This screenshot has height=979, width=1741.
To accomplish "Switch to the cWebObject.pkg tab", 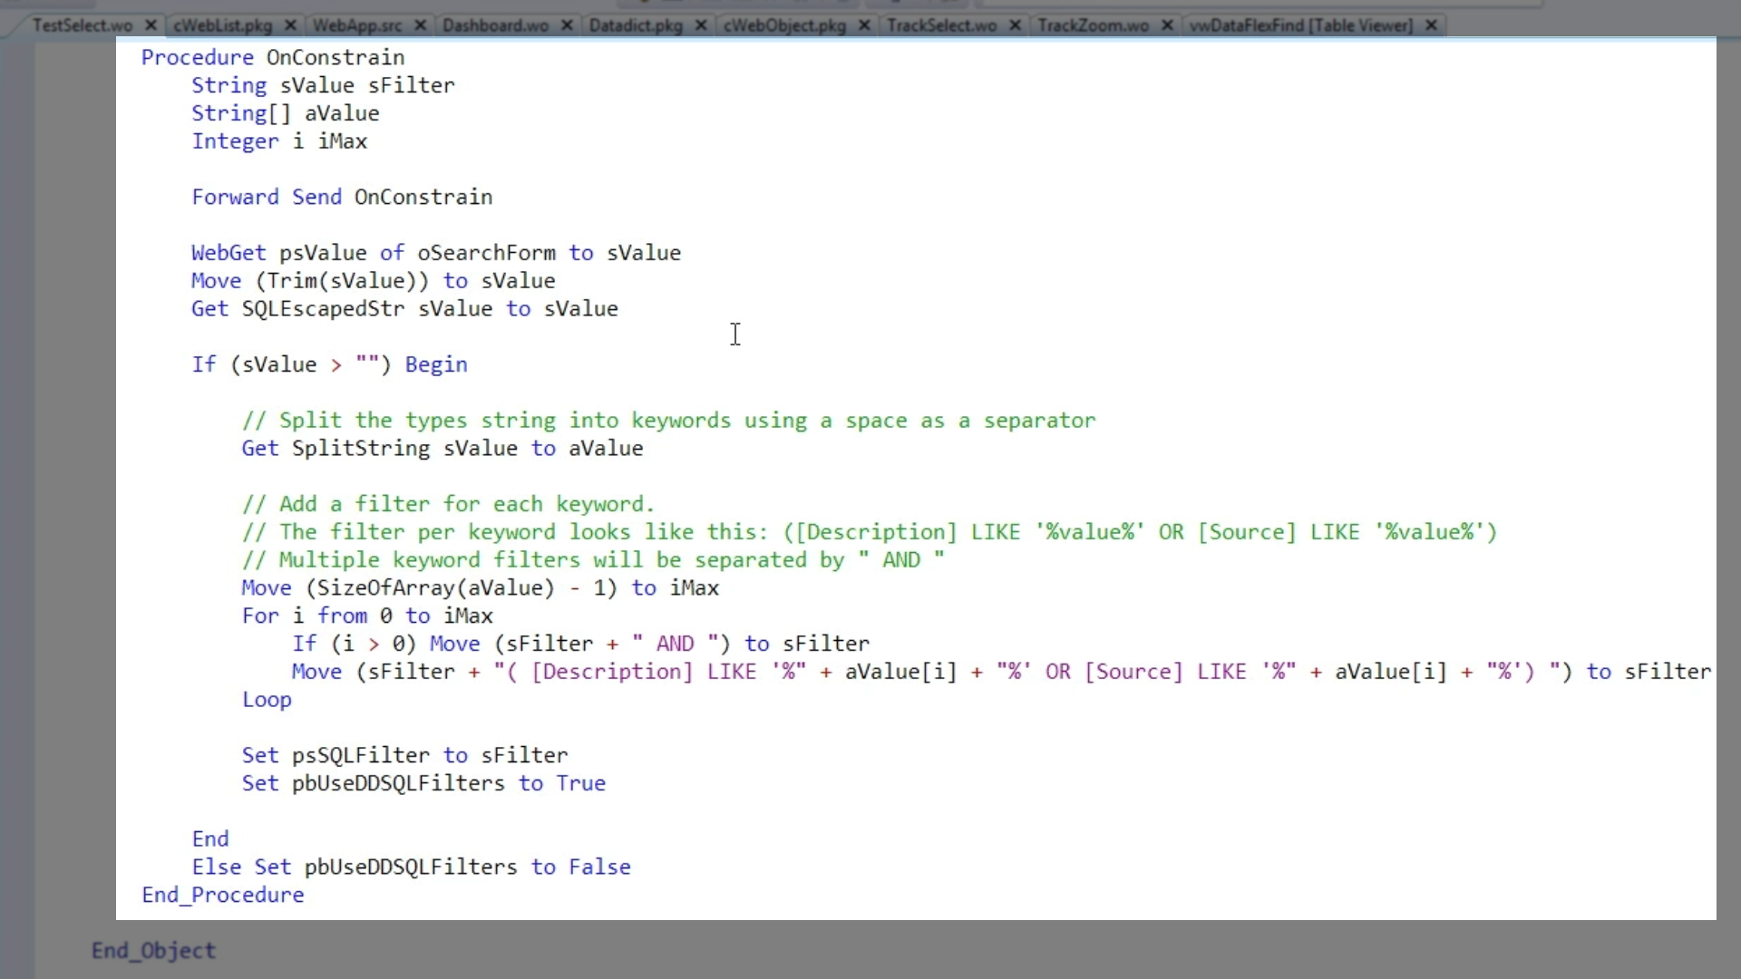I will pyautogui.click(x=784, y=25).
